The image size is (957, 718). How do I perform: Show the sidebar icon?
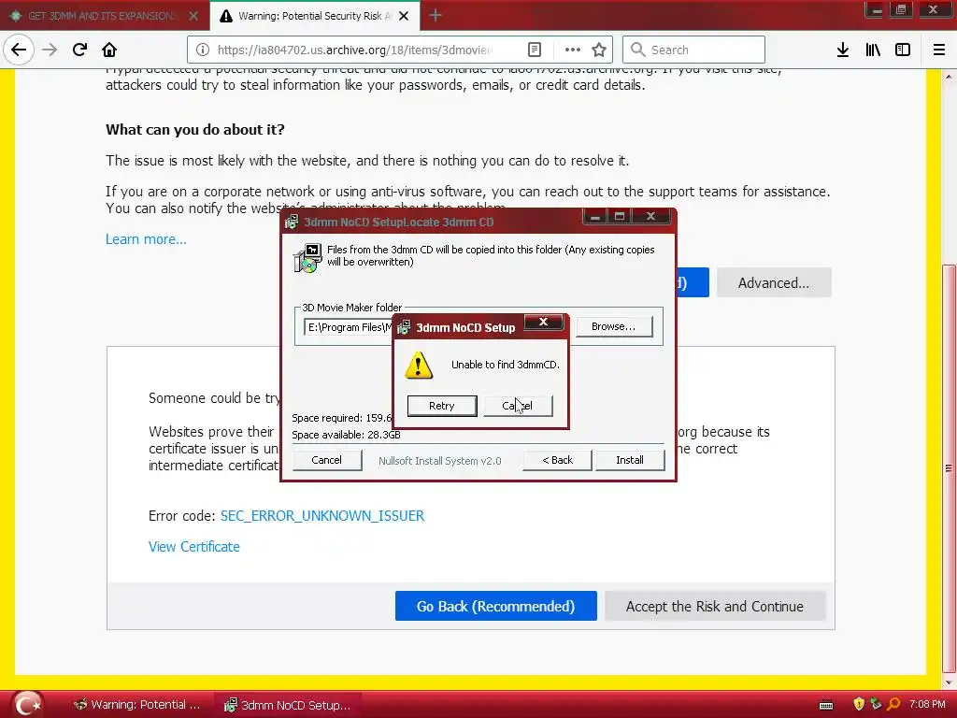click(x=903, y=50)
